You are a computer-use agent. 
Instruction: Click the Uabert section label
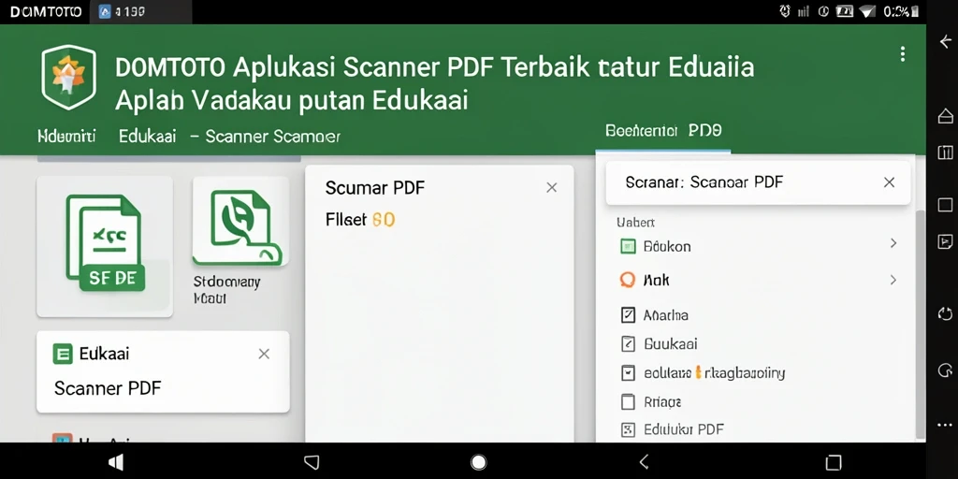click(635, 223)
